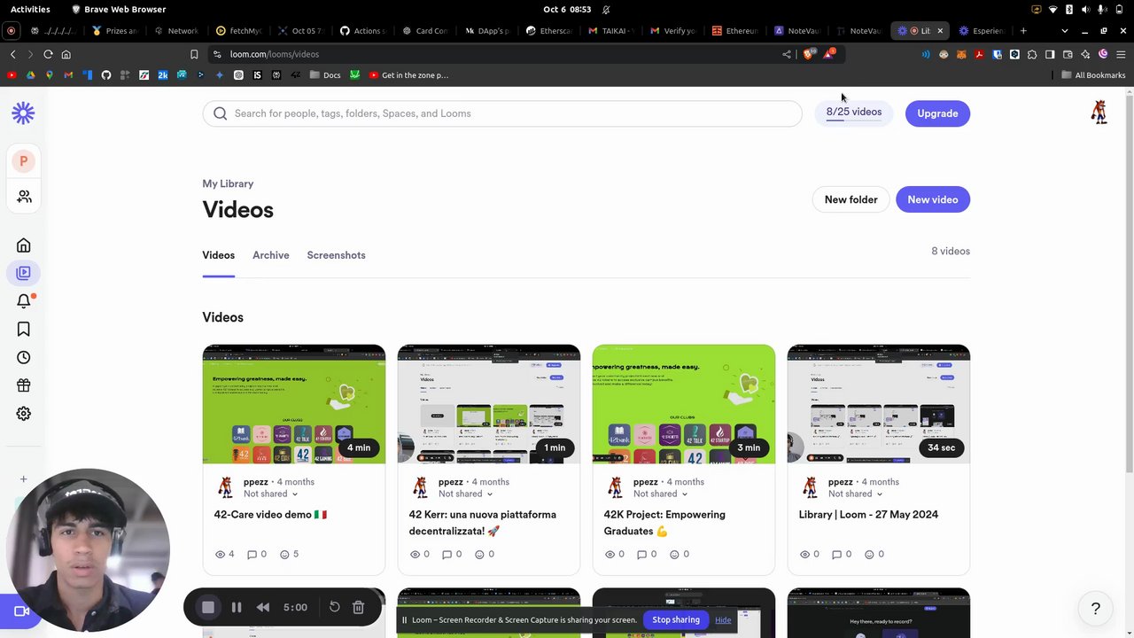Image resolution: width=1134 pixels, height=638 pixels.
Task: Rewind the recording with double-arrow icon
Action: coord(263,607)
